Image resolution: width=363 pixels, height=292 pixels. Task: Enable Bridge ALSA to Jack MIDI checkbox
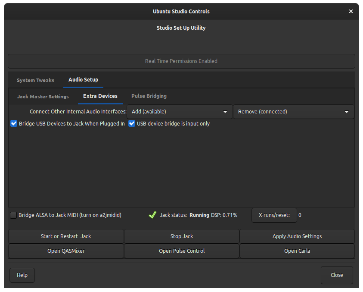13,215
